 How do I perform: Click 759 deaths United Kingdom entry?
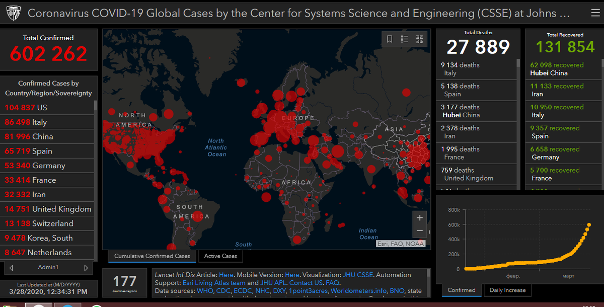click(x=476, y=174)
